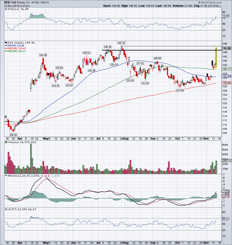The height and width of the screenshot is (245, 232).
Task: Click the 106.66 low price label
Action: pyautogui.click(x=13, y=135)
